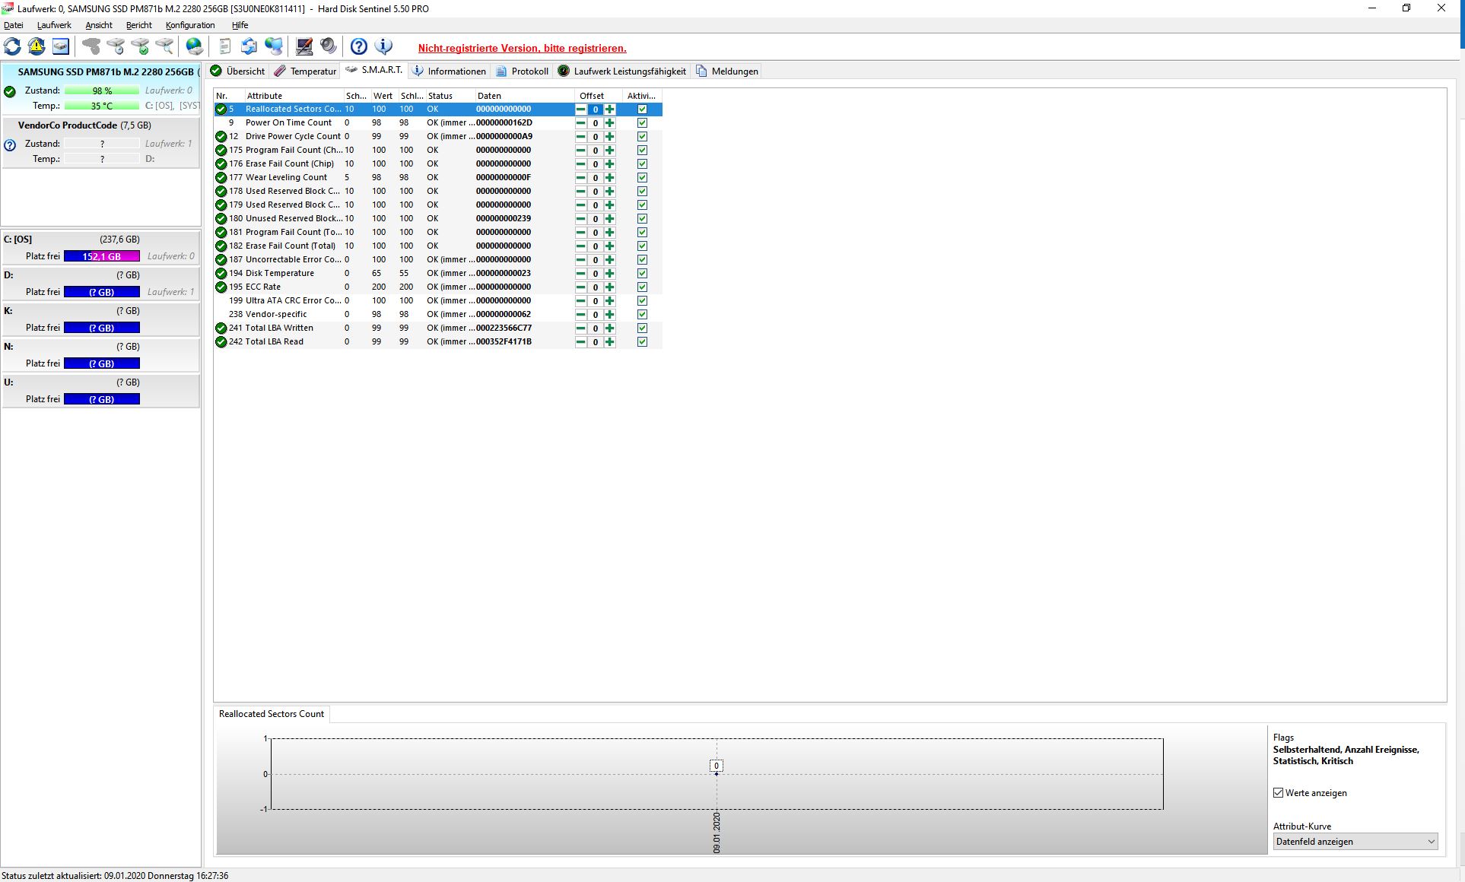Click the C: drive free space bar
This screenshot has height=882, width=1465.
102,256
